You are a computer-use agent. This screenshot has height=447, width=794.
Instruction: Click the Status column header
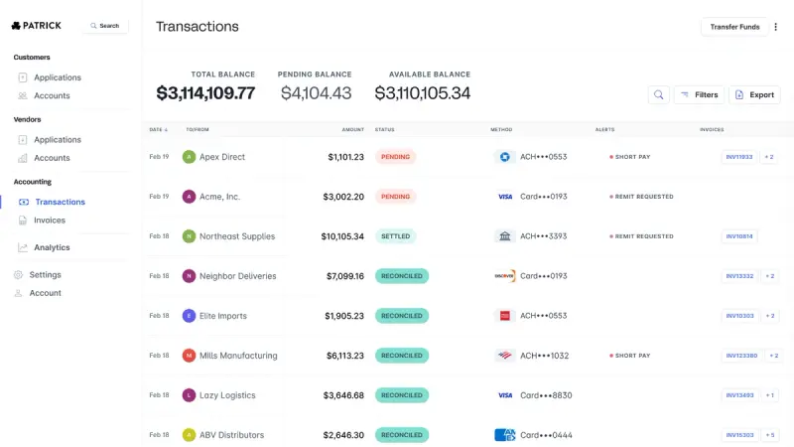pyautogui.click(x=384, y=129)
